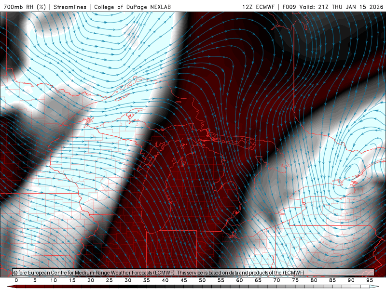Click the '40' value on color scale

point(165,280)
